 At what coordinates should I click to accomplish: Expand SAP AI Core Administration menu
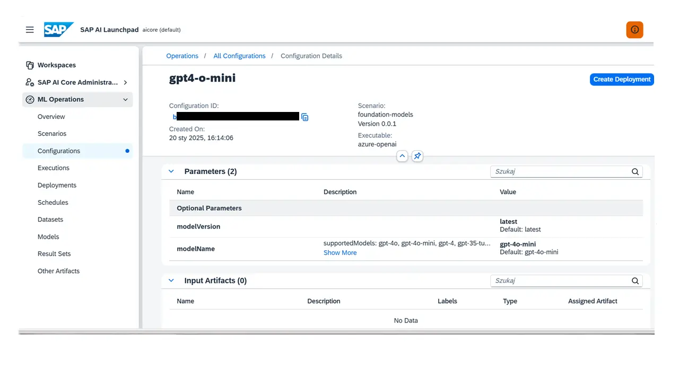click(126, 82)
